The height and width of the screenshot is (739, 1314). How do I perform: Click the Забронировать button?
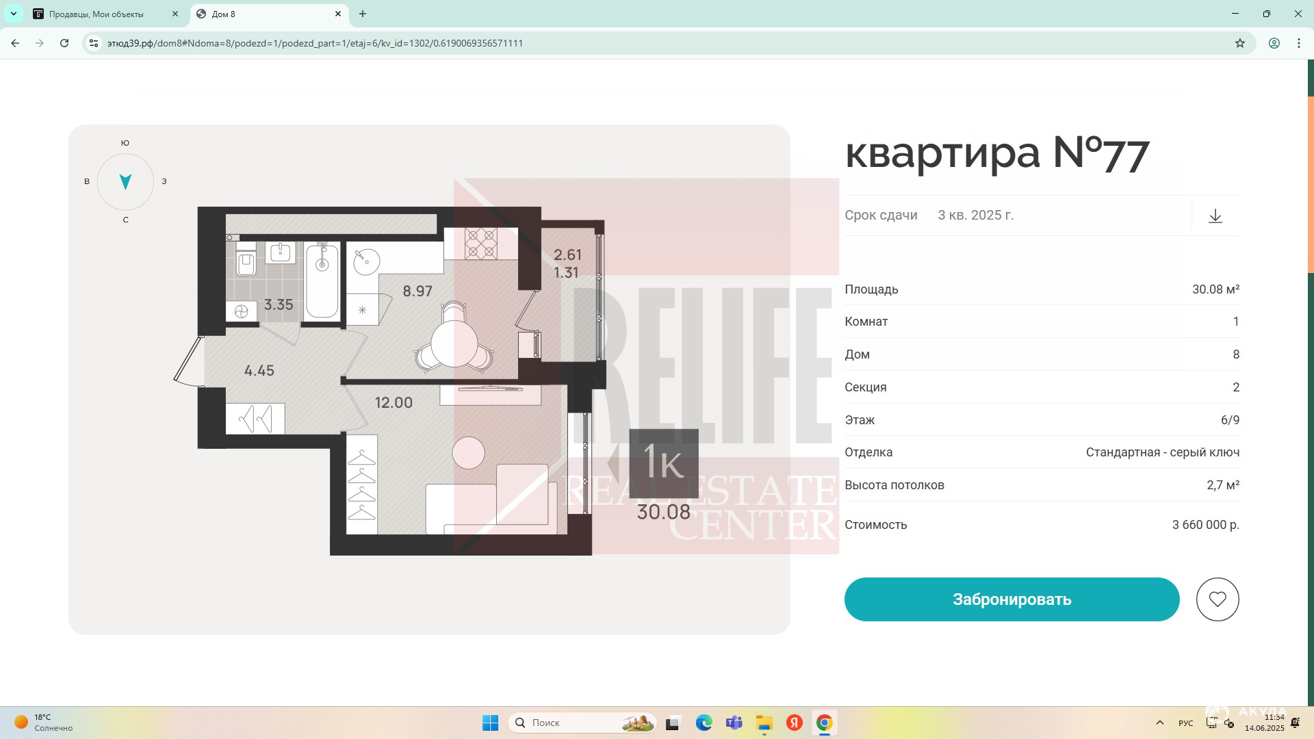[x=1012, y=599]
